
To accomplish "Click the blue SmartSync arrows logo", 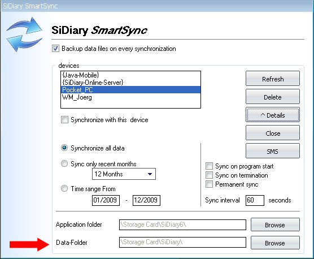I will 24,34.
